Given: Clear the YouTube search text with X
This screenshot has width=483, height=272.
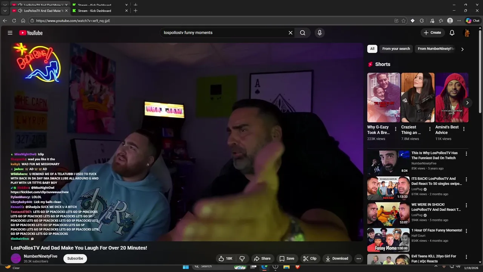Looking at the screenshot, I should tap(291, 33).
